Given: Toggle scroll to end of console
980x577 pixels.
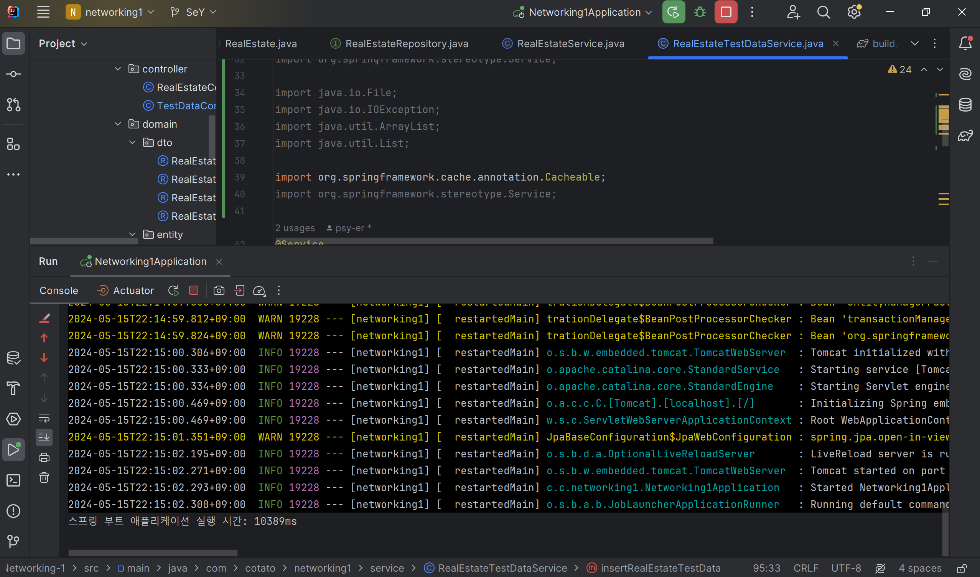Looking at the screenshot, I should pyautogui.click(x=44, y=437).
